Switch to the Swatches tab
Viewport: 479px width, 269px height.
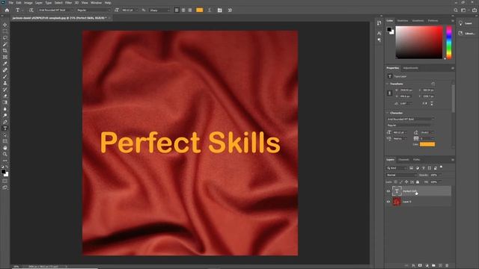403,21
